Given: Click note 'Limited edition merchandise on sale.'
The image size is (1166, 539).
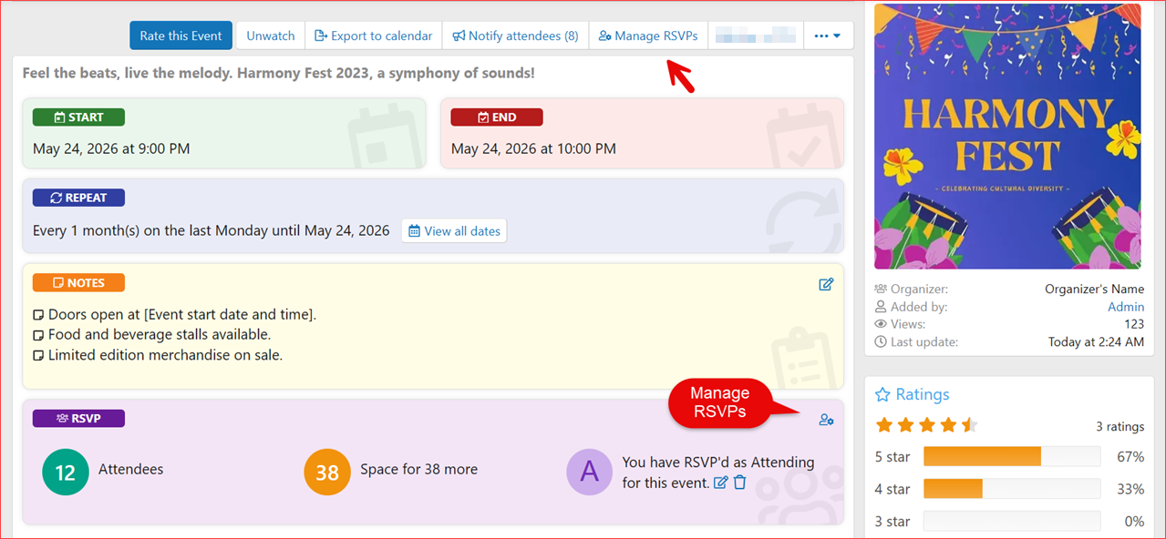Looking at the screenshot, I should coord(165,355).
